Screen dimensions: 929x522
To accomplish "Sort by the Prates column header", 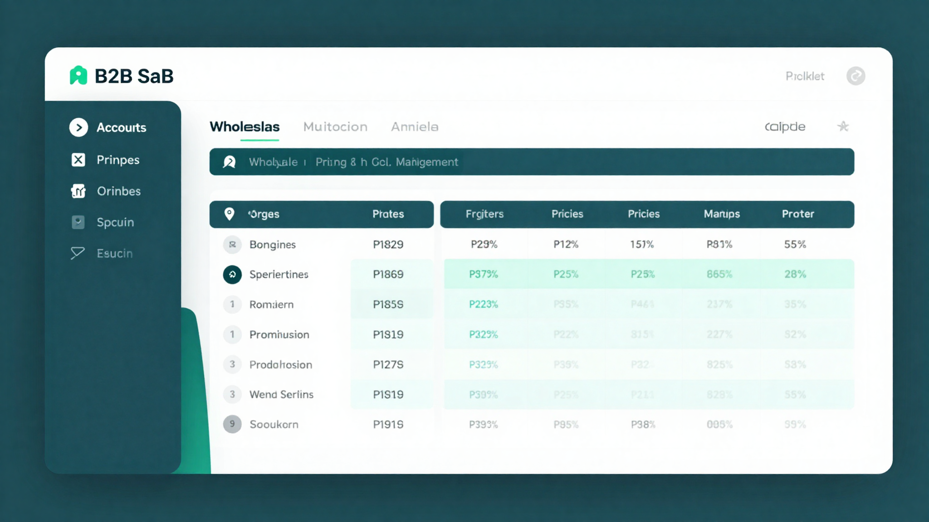I will tap(388, 214).
